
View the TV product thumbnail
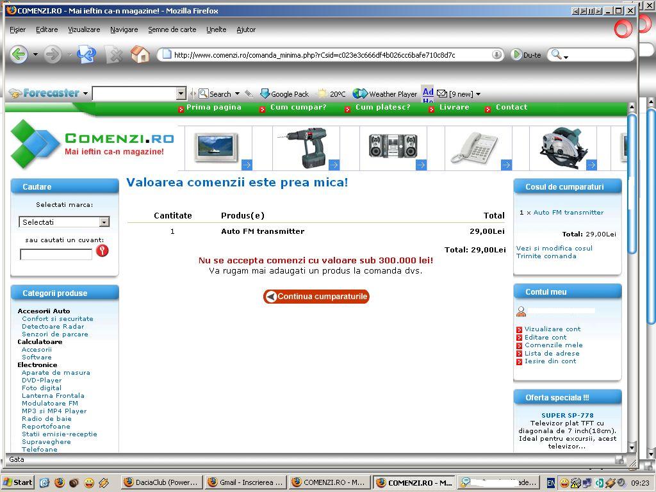pos(216,147)
